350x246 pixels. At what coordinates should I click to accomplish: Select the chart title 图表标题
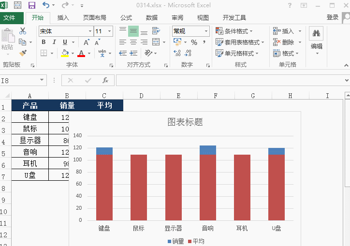[185, 122]
